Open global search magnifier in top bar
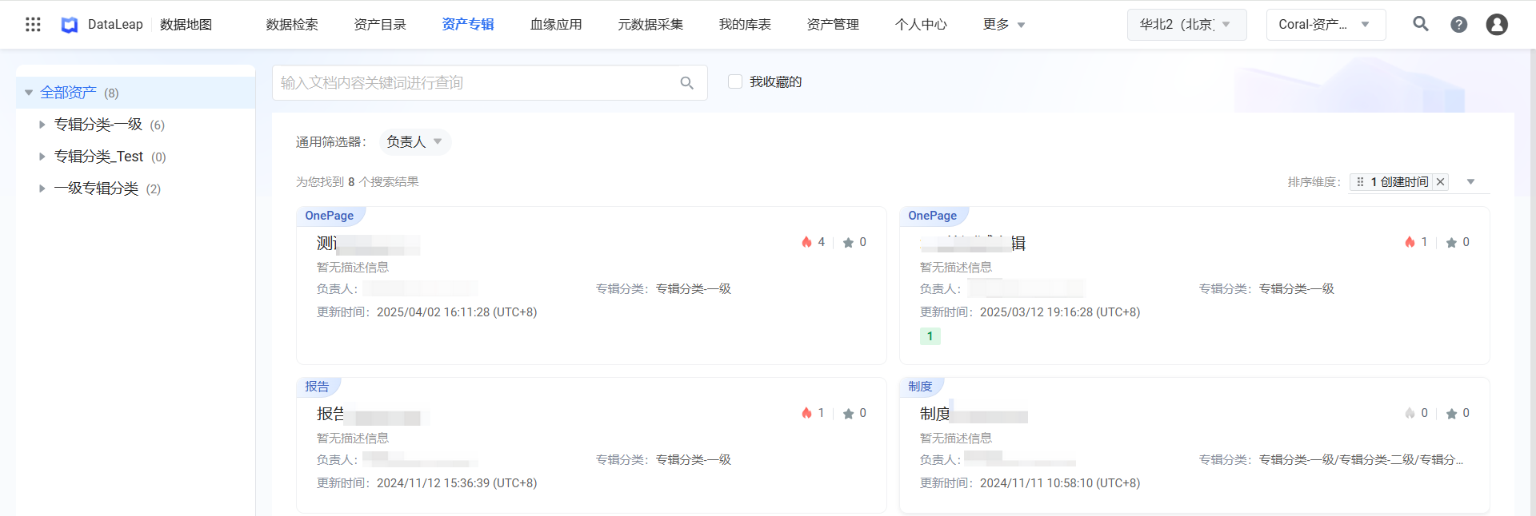 (x=1421, y=24)
